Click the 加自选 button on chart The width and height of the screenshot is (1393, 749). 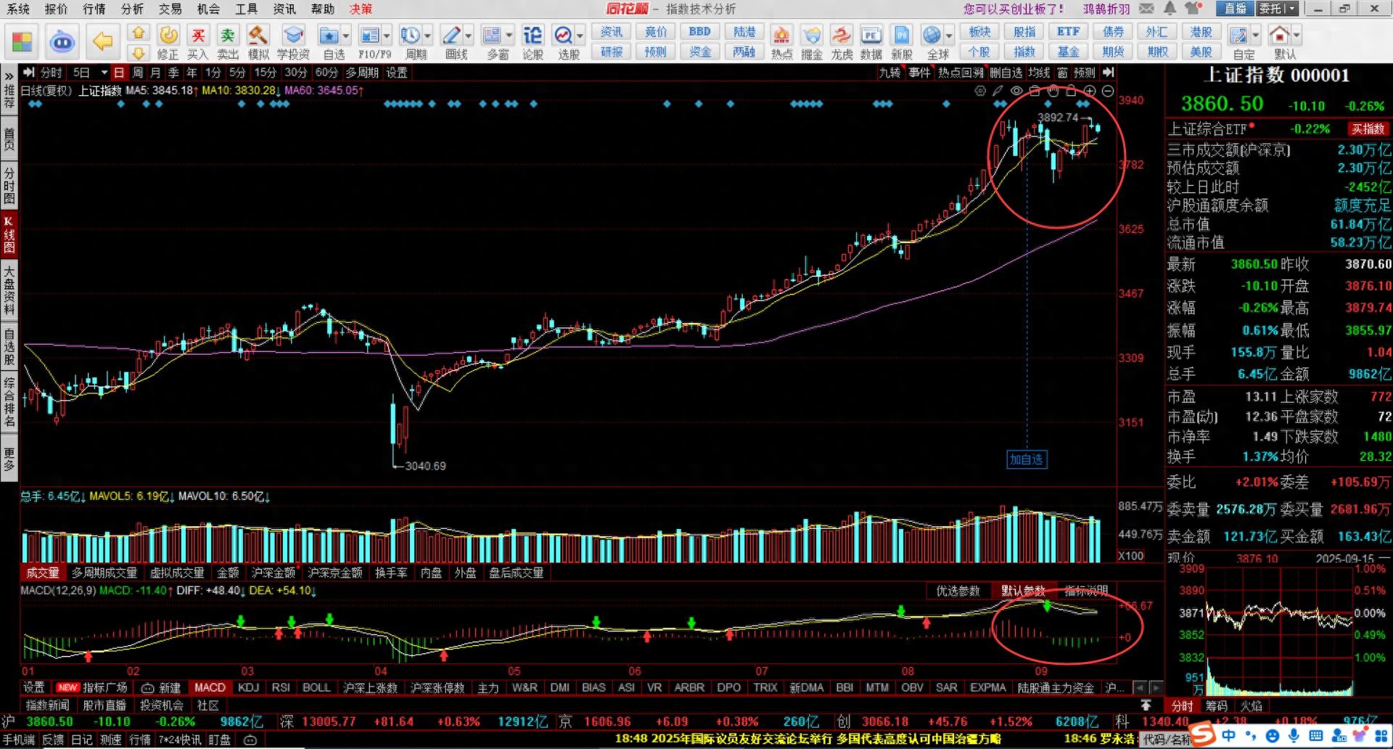1026,459
